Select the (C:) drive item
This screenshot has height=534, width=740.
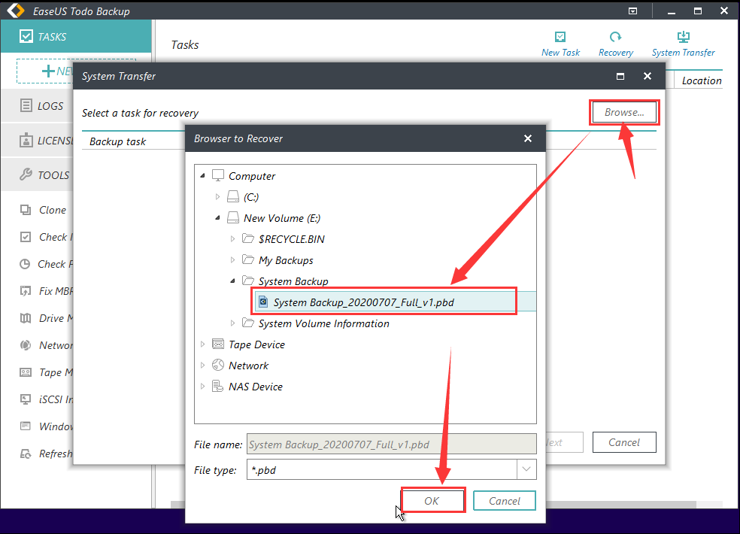pos(251,197)
